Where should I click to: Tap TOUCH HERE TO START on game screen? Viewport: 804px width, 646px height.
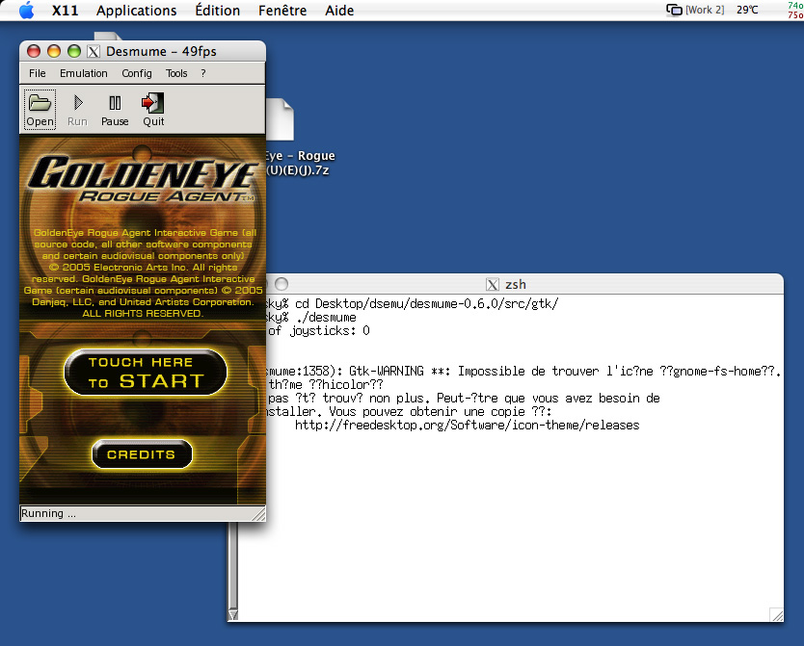point(146,373)
